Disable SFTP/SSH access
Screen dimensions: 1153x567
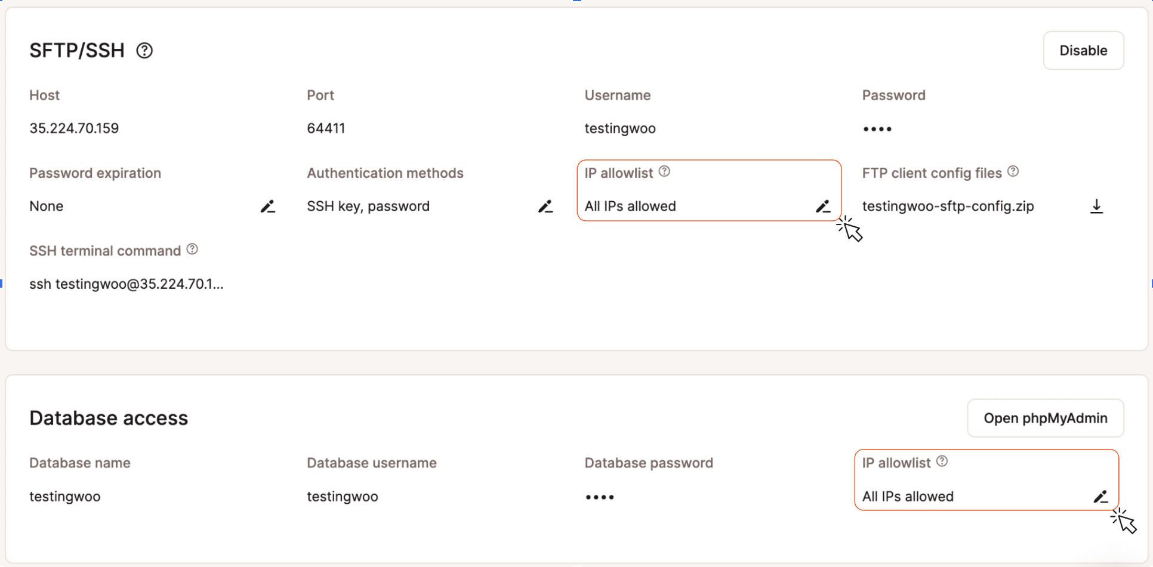coord(1083,51)
